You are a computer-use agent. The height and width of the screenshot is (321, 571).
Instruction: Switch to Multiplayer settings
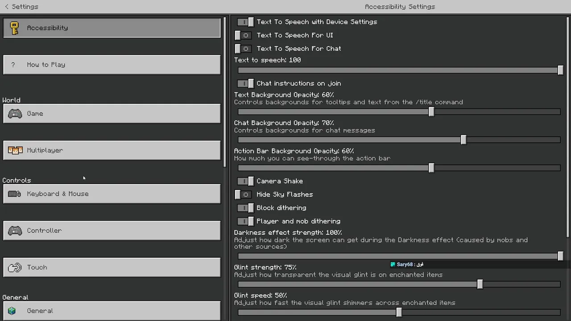point(112,150)
